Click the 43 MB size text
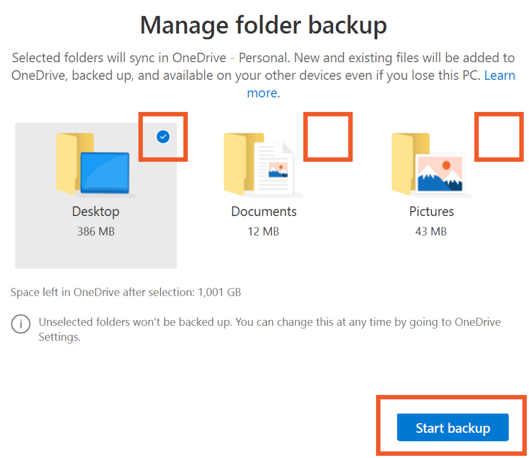 [431, 231]
